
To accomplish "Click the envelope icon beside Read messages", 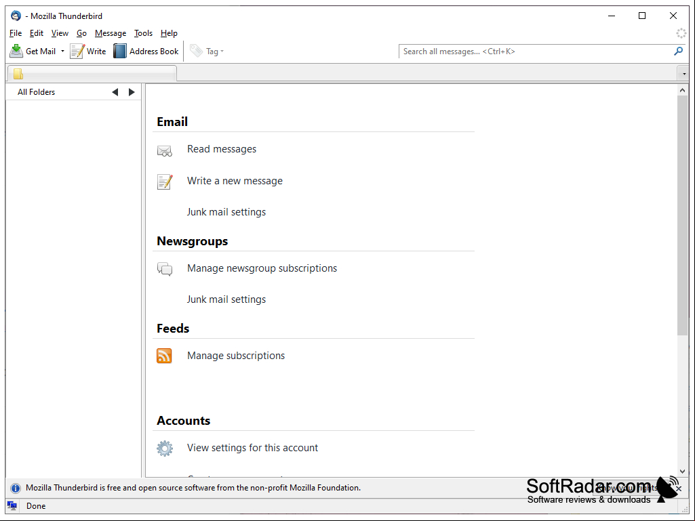I will coord(165,151).
